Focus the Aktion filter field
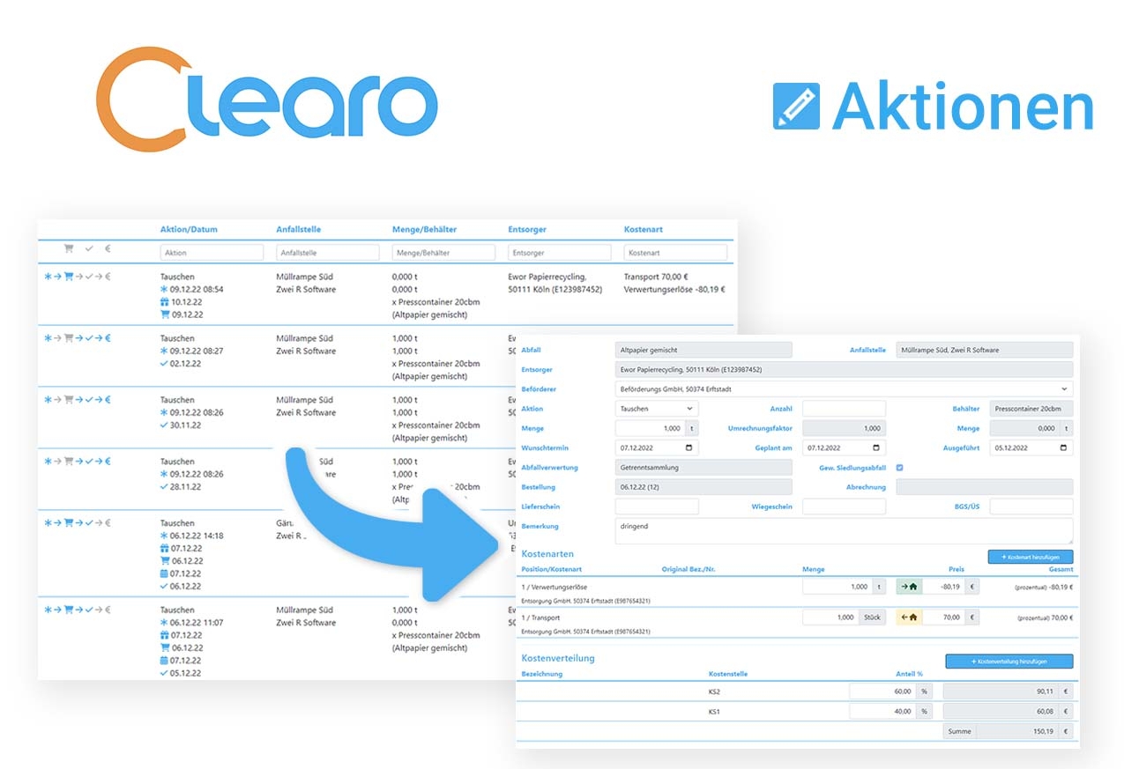The width and height of the screenshot is (1124, 769). coord(212,253)
